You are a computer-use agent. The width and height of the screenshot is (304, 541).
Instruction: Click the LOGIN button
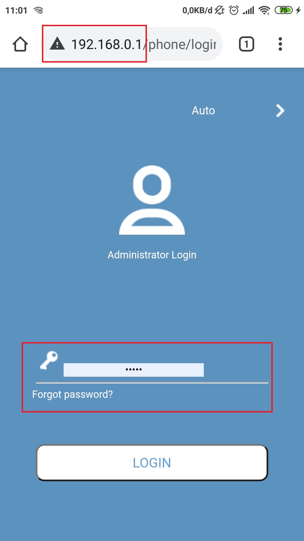coord(152,463)
